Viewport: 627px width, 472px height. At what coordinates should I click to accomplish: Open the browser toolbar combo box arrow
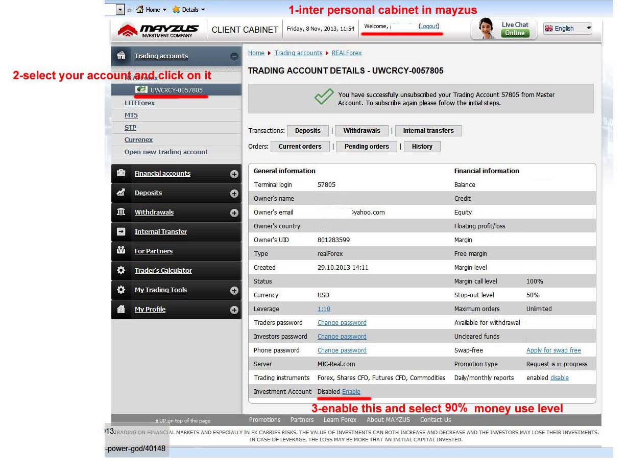tap(120, 9)
